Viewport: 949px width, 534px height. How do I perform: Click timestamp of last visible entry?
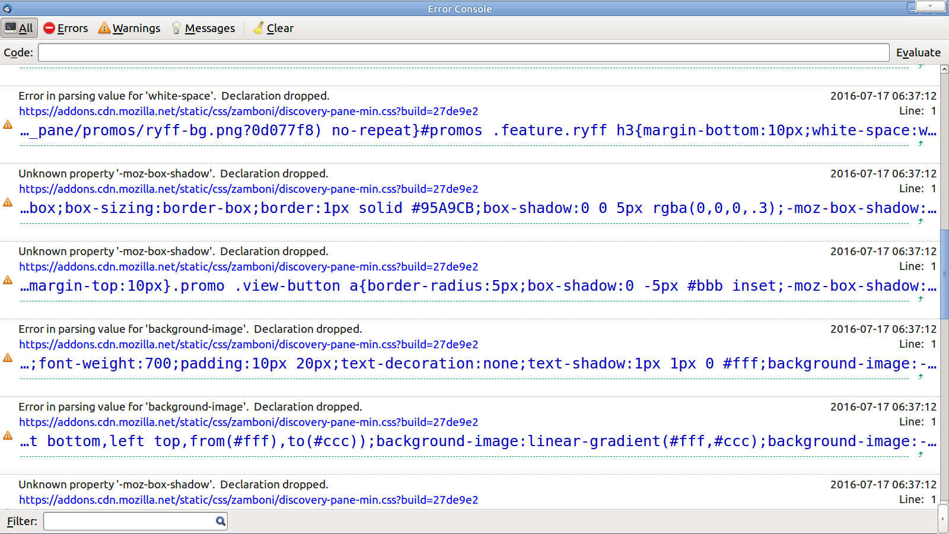click(883, 484)
